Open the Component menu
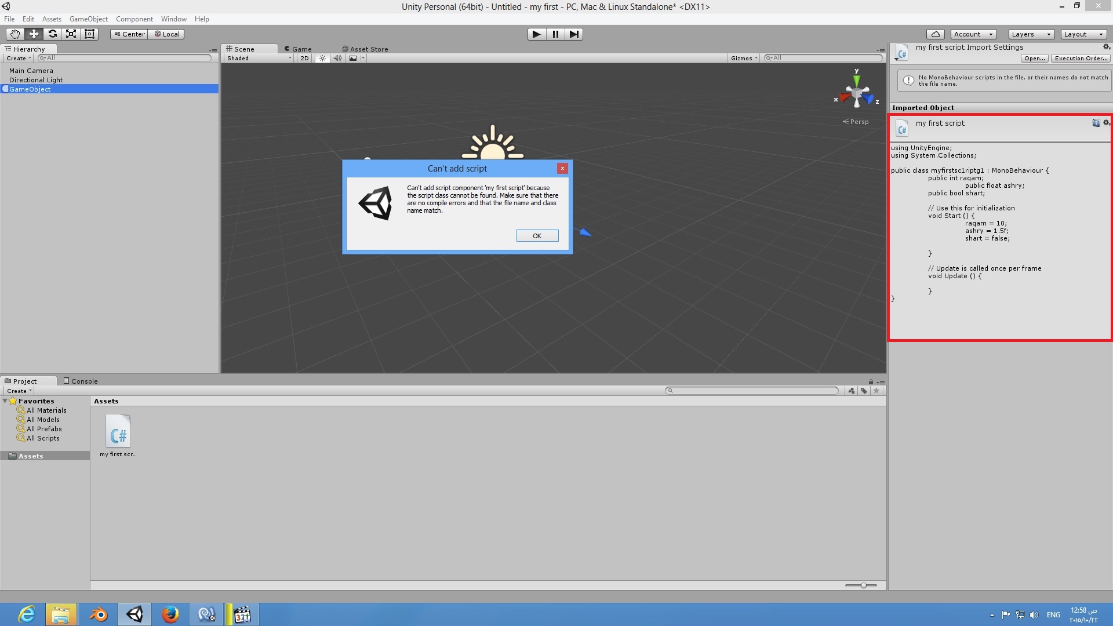1113x626 pixels. coord(134,19)
